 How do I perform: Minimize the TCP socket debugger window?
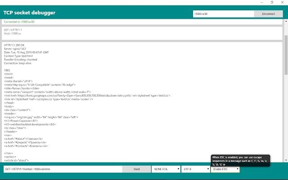tap(262, 2)
